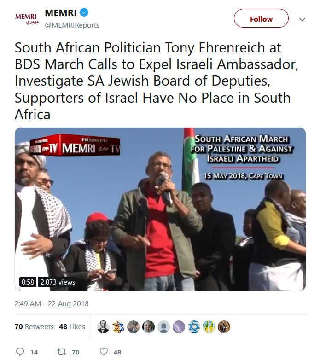Click the blue verified badge icon

click(84, 12)
